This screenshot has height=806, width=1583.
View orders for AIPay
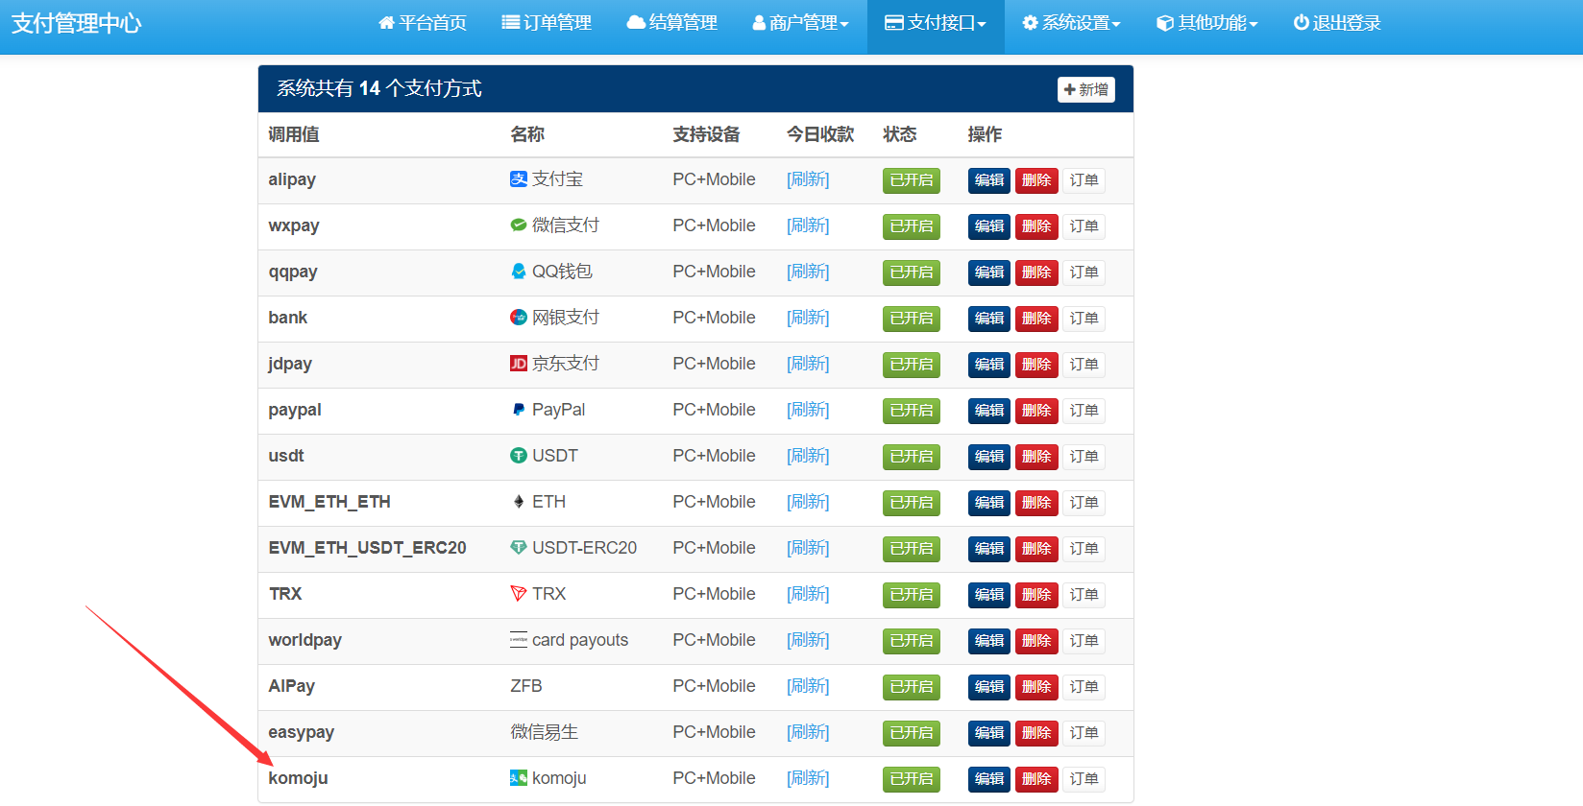tap(1084, 687)
